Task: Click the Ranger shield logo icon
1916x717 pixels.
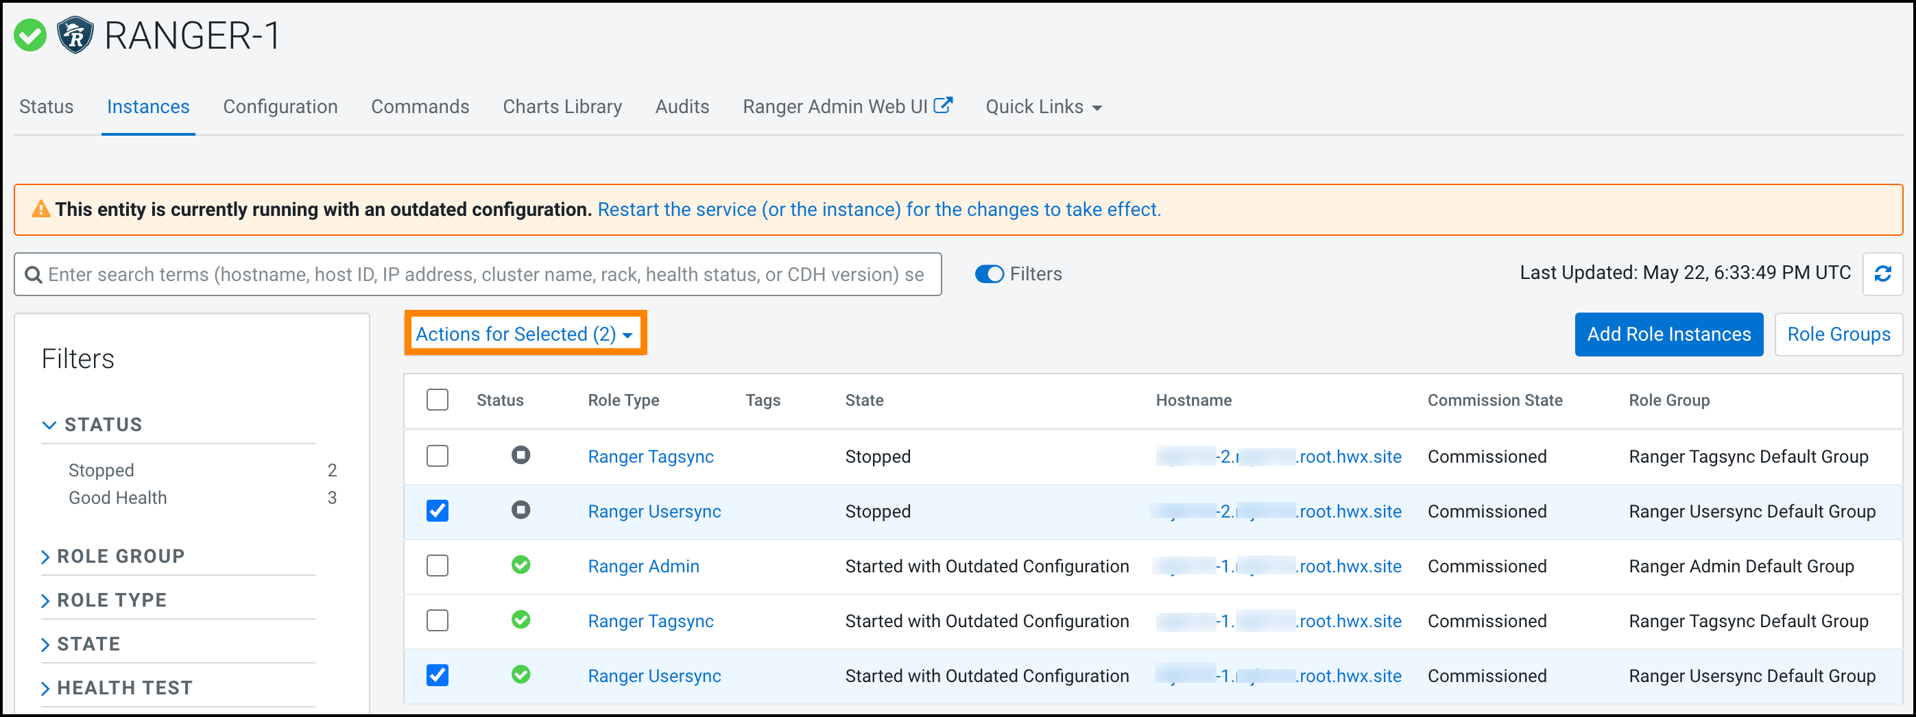Action: click(x=76, y=34)
